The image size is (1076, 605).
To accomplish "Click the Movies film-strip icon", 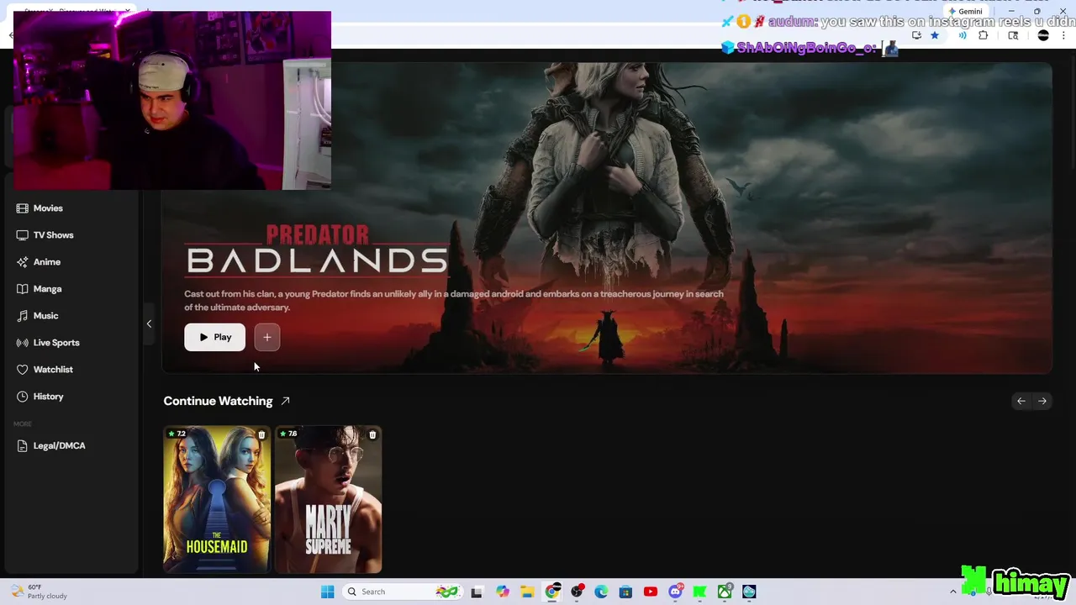I will [23, 208].
